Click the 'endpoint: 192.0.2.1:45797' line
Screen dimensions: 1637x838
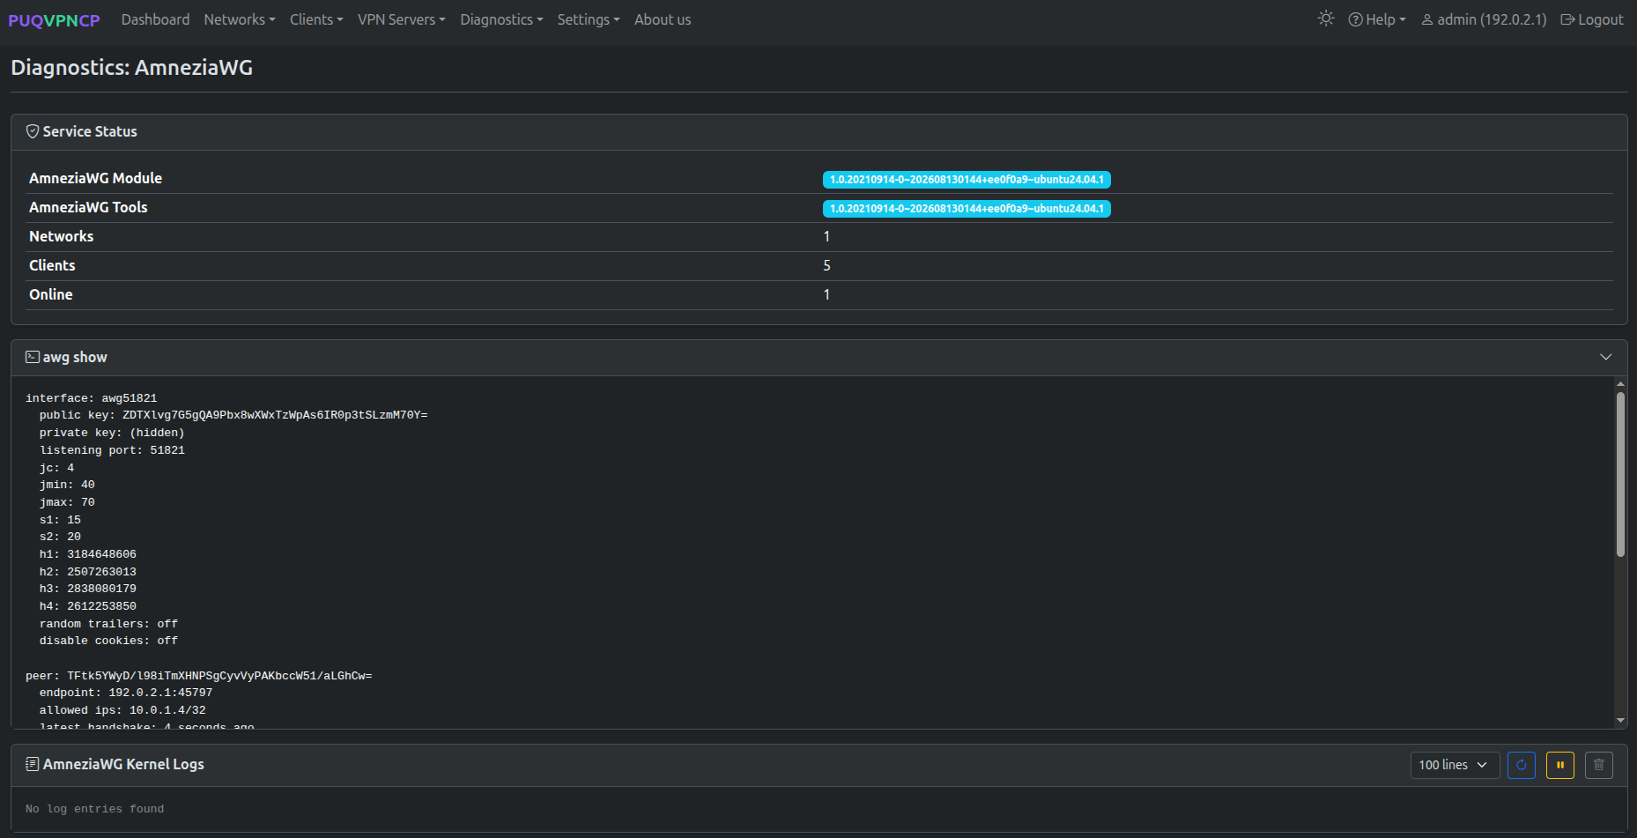[x=126, y=693]
